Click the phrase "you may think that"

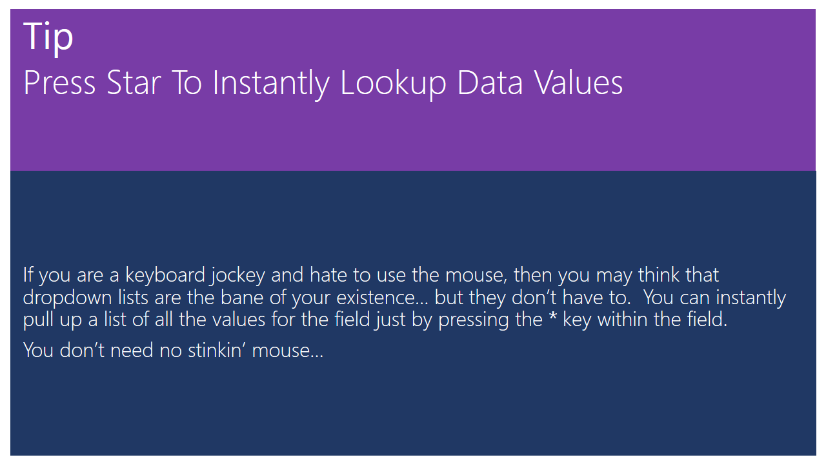(x=638, y=276)
